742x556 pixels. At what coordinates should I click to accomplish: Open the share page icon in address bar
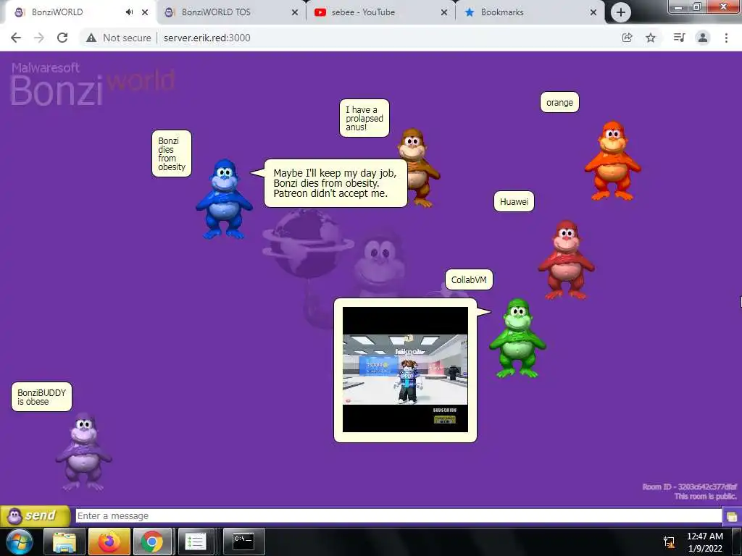tap(627, 38)
